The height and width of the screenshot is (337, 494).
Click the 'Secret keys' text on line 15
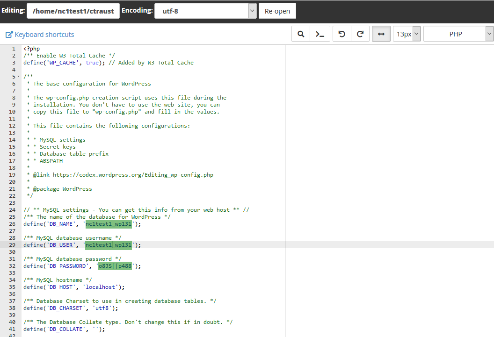pyautogui.click(x=58, y=147)
